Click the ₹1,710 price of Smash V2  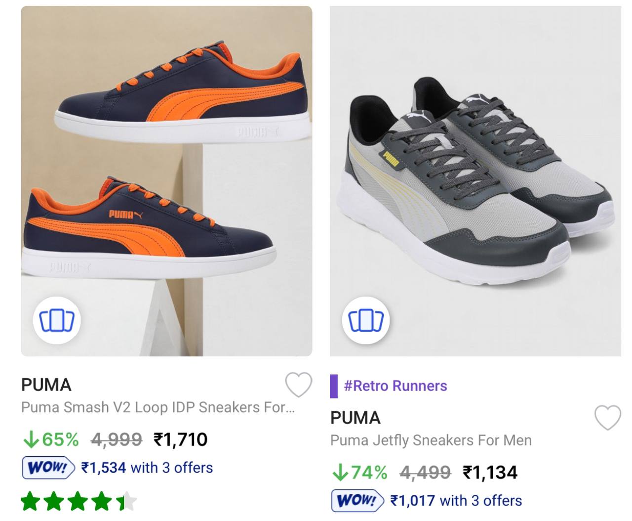point(181,439)
